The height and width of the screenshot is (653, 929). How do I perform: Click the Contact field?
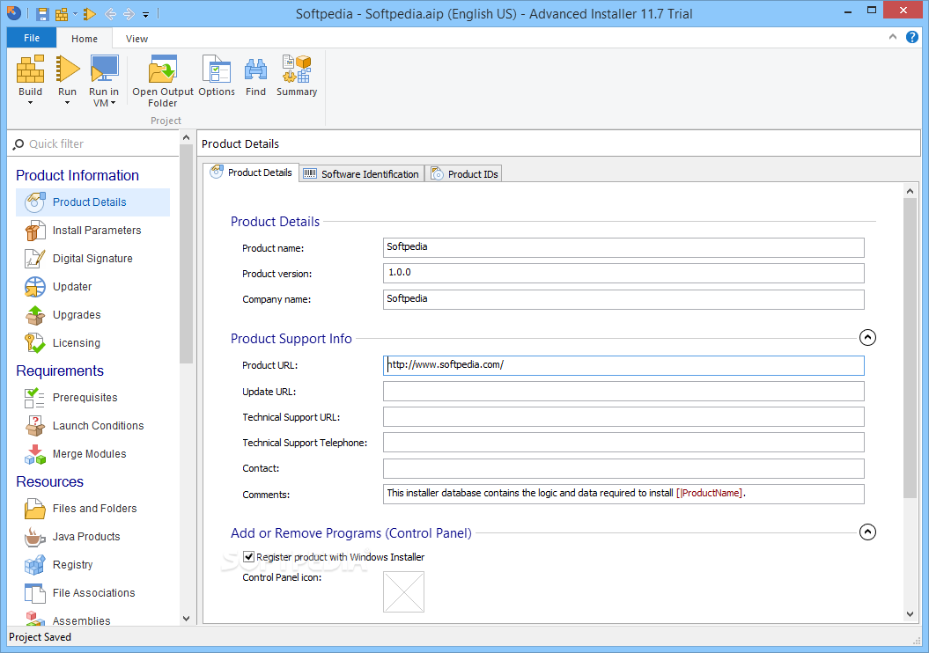point(623,468)
